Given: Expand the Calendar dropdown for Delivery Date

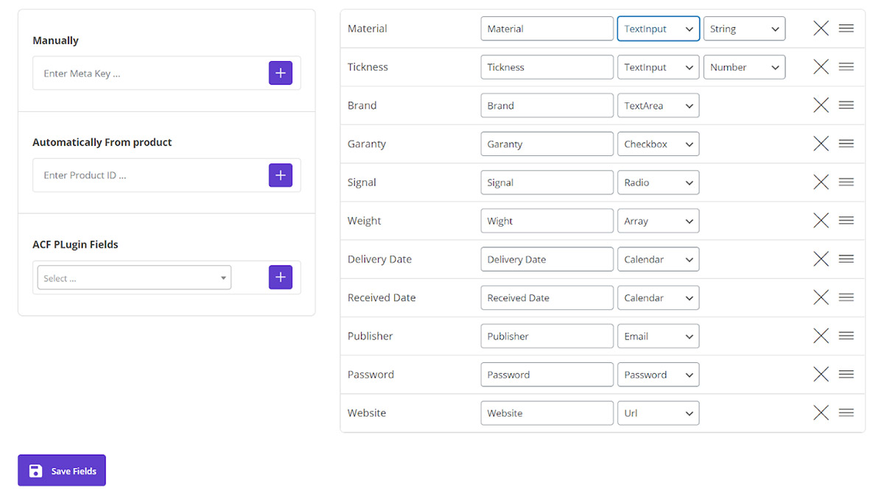Looking at the screenshot, I should click(x=658, y=259).
